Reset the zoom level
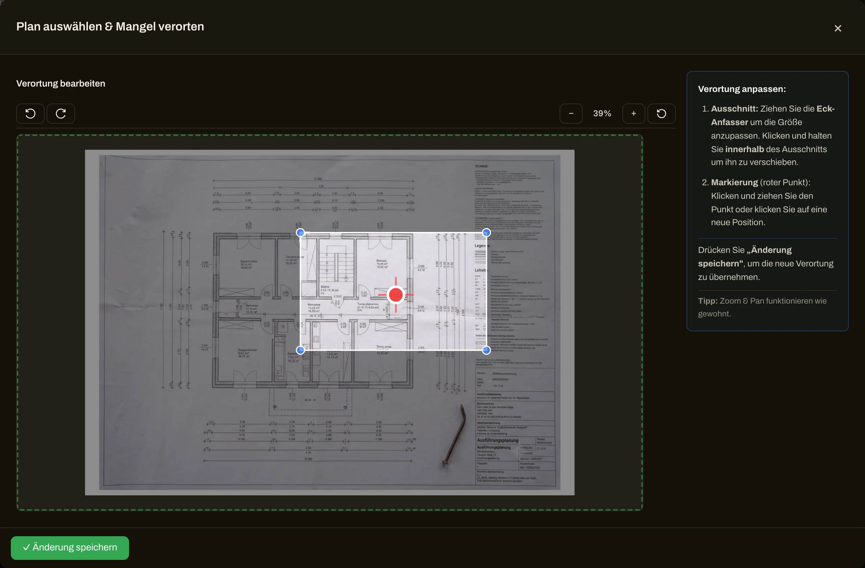The width and height of the screenshot is (865, 568). click(x=662, y=114)
